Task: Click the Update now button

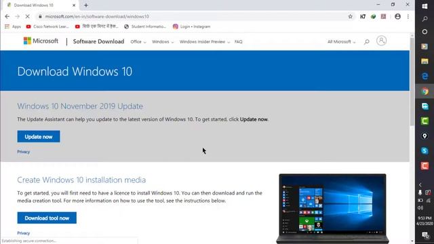Action: pos(39,137)
